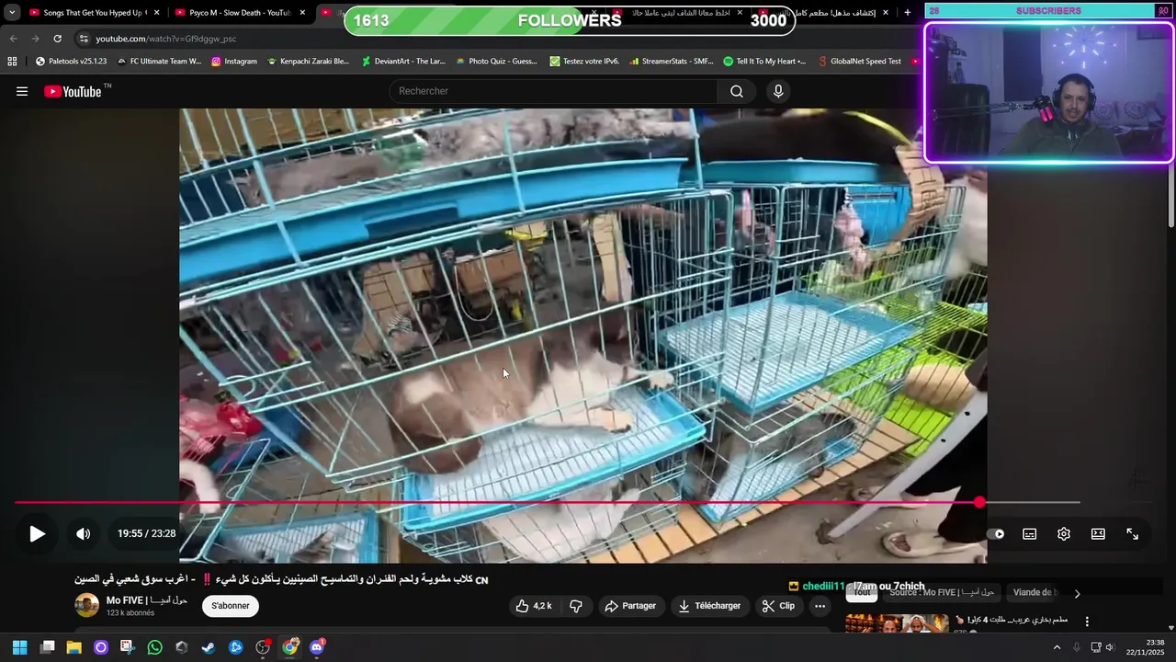Open WhatsApp from the taskbar
This screenshot has width=1176, height=662.
(x=154, y=647)
